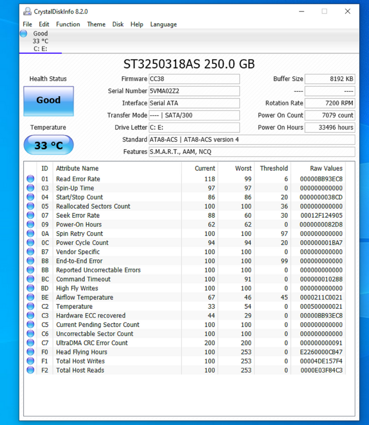This screenshot has height=425, width=369.
Task: Click the CrystalDiskInfo app icon in title bar
Action: click(27, 11)
